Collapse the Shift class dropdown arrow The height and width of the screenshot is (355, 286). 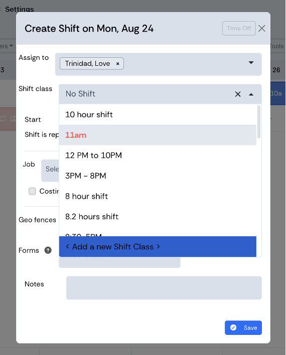pyautogui.click(x=251, y=94)
